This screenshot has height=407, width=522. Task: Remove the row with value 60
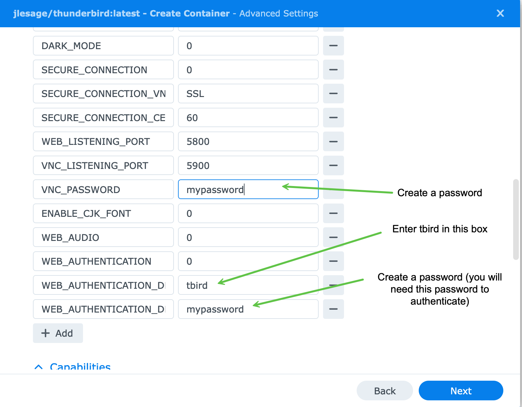(x=333, y=118)
